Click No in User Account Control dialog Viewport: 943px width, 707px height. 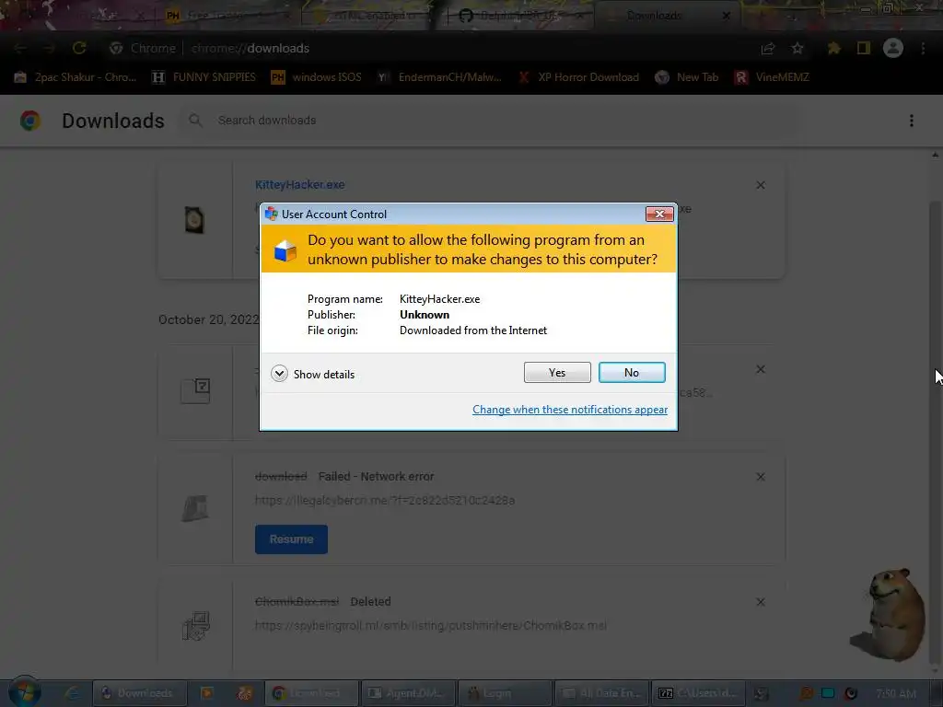632,372
